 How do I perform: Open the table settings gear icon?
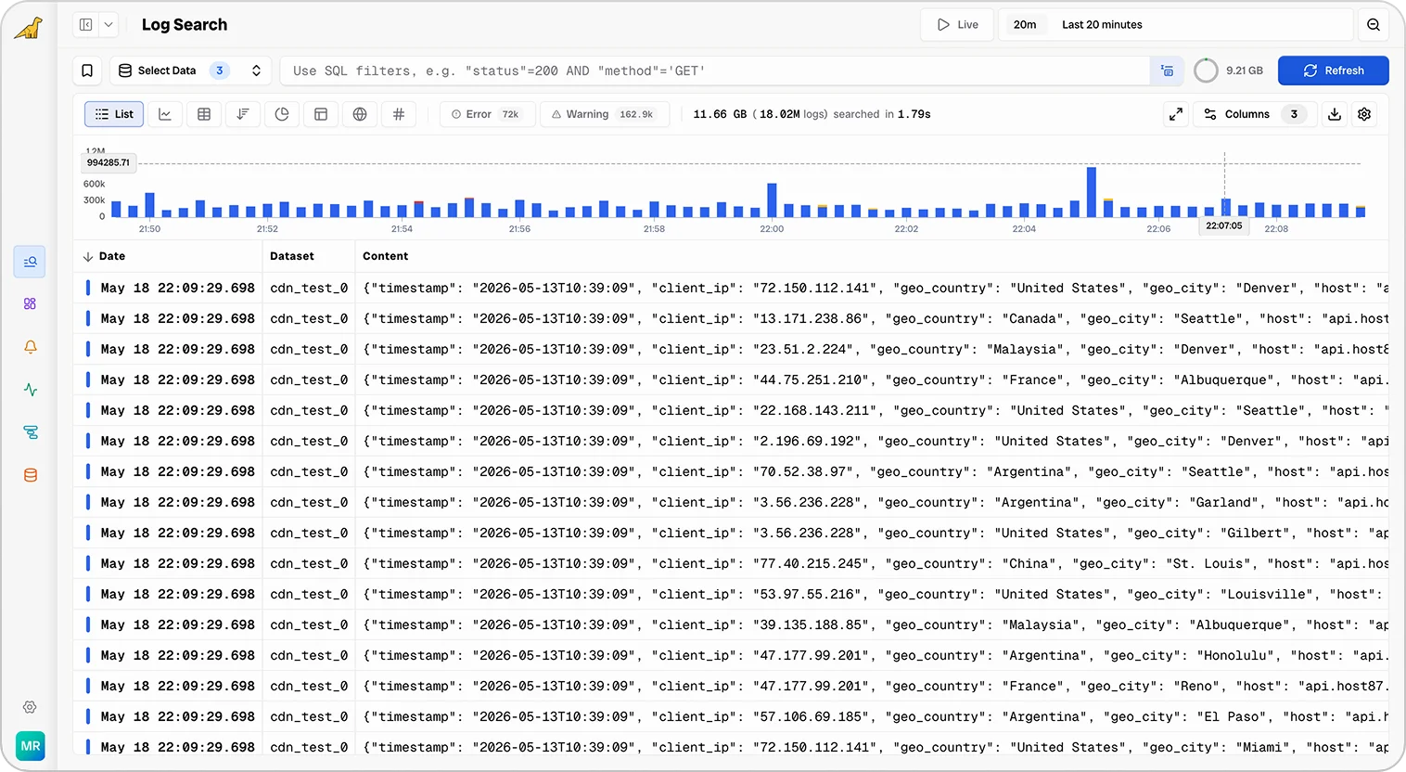point(1364,114)
